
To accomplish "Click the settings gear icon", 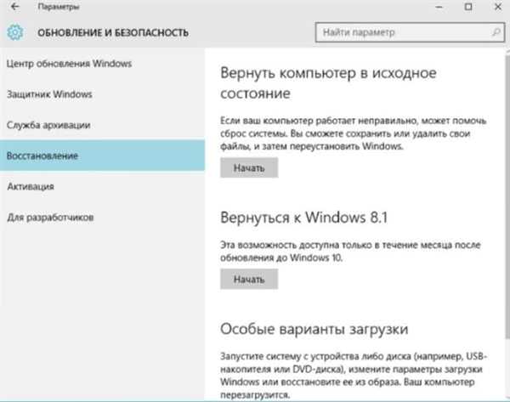I will click(x=15, y=32).
